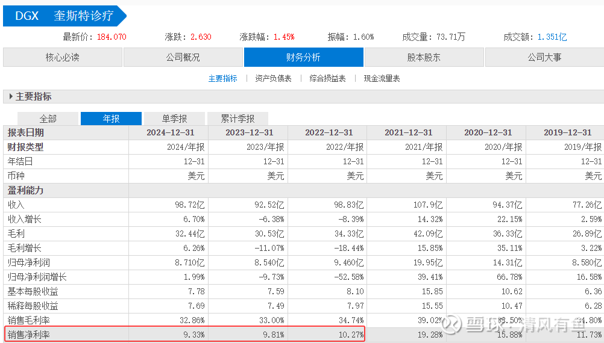604x343 pixels.
Task: Click the 收入增长 row label
Action: tap(25, 219)
